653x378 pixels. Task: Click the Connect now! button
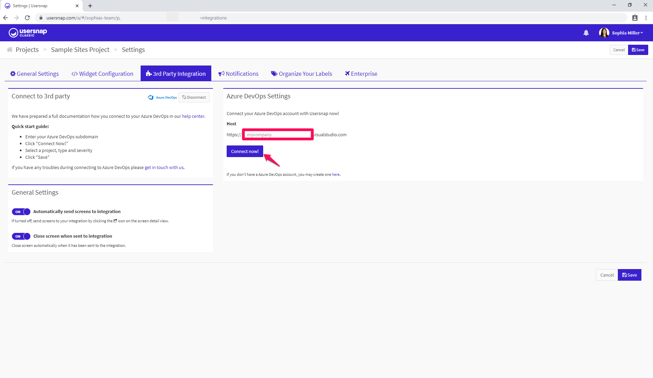(x=245, y=151)
